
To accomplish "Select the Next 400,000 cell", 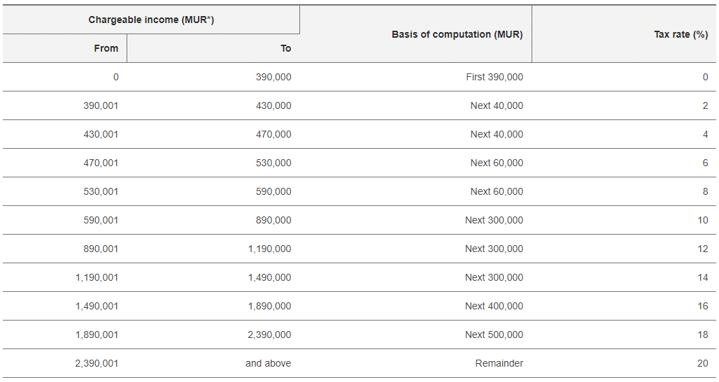I will [x=416, y=306].
